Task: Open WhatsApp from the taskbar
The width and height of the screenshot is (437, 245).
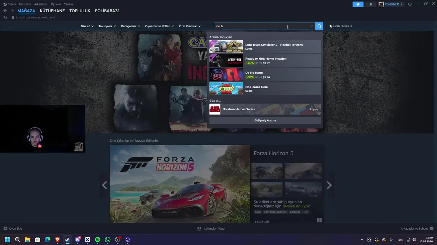Action: (x=108, y=240)
